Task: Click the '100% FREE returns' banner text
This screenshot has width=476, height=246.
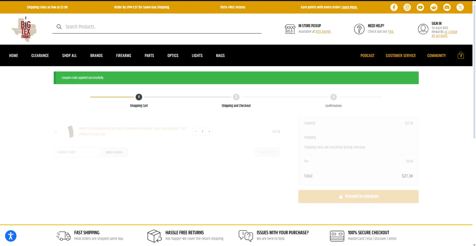Action: (x=233, y=7)
